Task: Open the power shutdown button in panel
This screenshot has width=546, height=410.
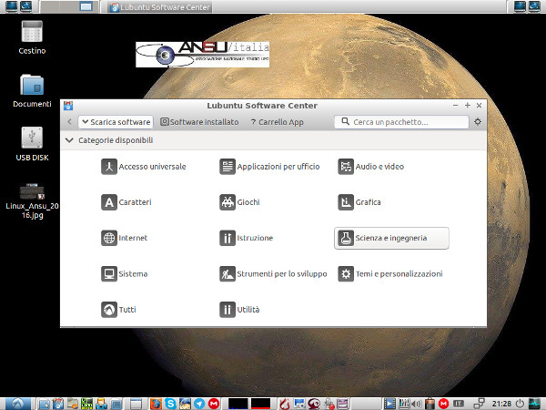Action: [520, 404]
